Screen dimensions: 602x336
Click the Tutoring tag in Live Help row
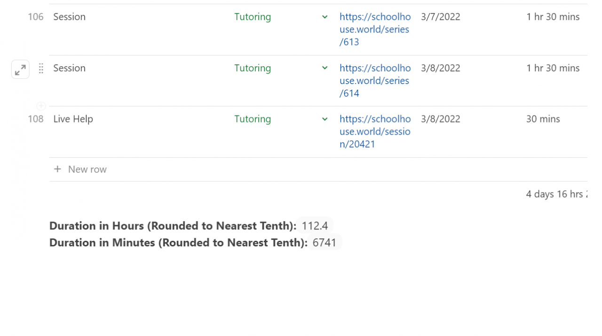pos(253,119)
